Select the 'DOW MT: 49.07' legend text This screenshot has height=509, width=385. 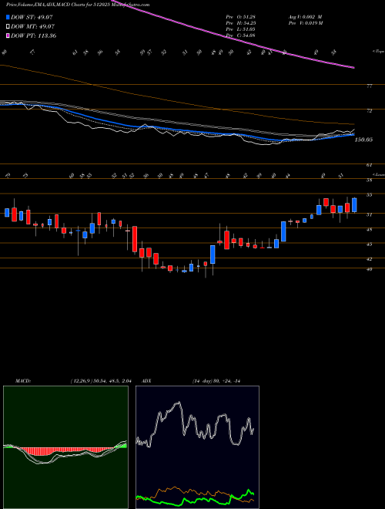(x=32, y=27)
